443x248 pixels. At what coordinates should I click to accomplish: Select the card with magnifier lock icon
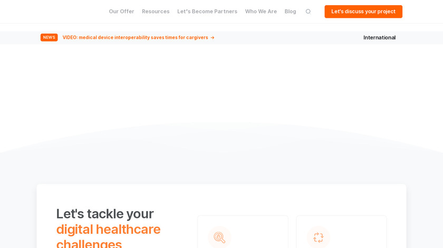243,232
